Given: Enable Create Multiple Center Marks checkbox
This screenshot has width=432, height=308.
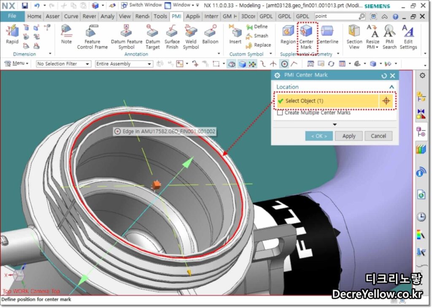Looking at the screenshot, I should 280,112.
